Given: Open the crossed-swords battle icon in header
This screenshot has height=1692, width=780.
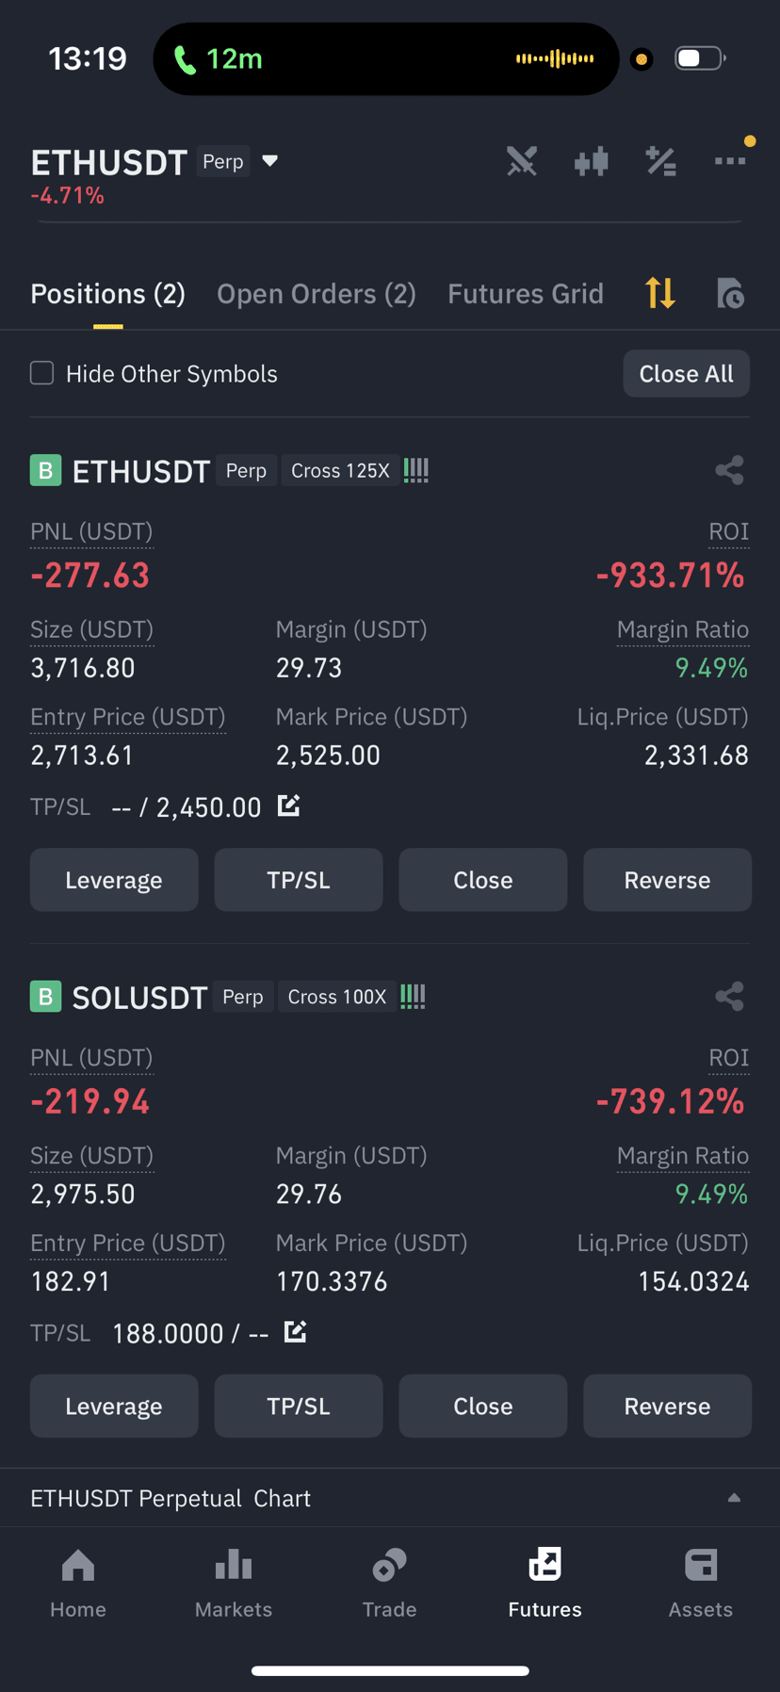Looking at the screenshot, I should (522, 161).
